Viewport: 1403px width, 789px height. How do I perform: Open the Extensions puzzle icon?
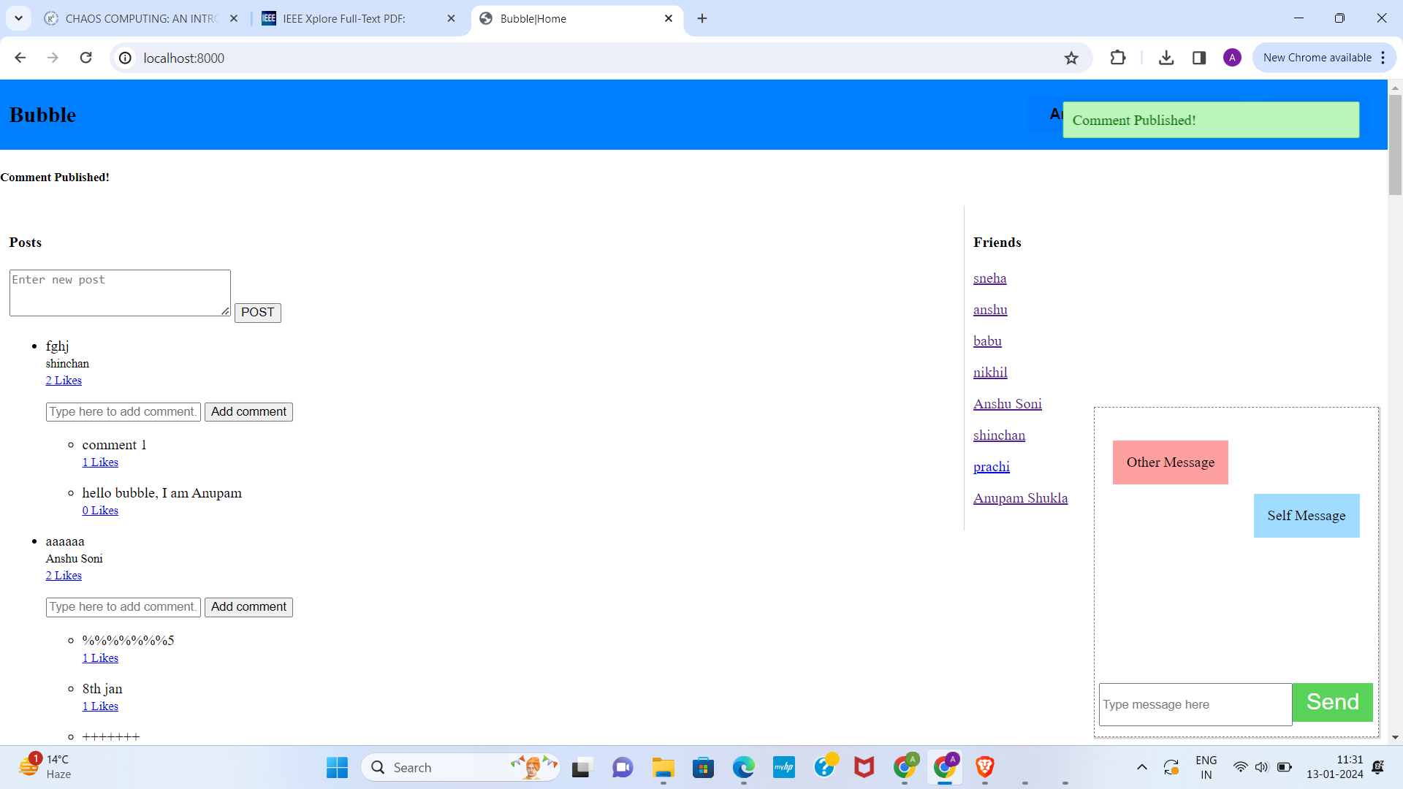pos(1117,58)
